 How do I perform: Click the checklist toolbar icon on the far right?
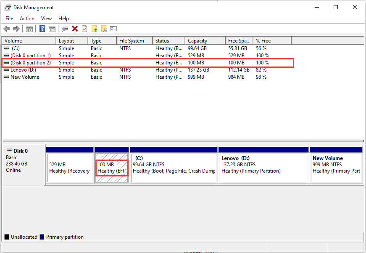point(113,29)
